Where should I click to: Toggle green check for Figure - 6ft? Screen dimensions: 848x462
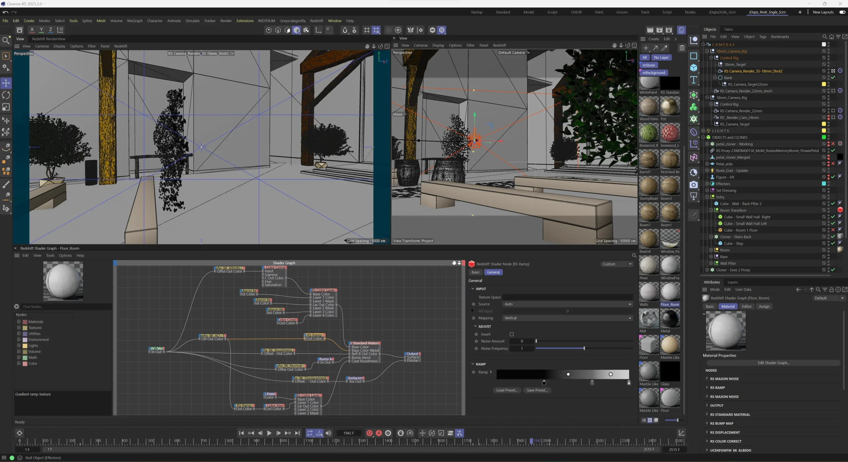pyautogui.click(x=833, y=177)
